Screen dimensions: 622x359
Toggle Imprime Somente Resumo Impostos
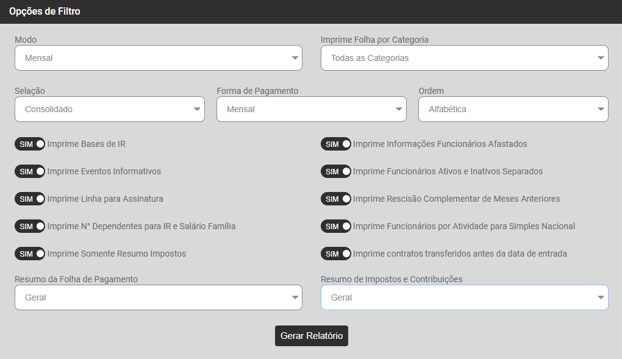point(30,254)
